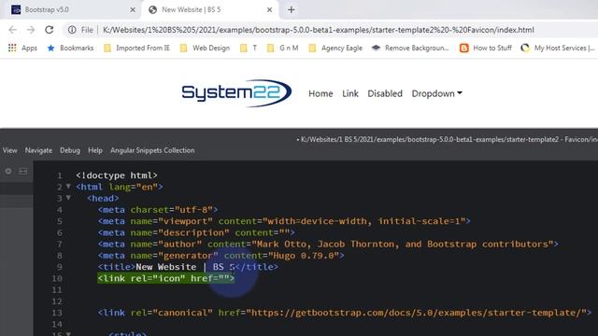
Task: Open the Debug menu
Action: 70,150
